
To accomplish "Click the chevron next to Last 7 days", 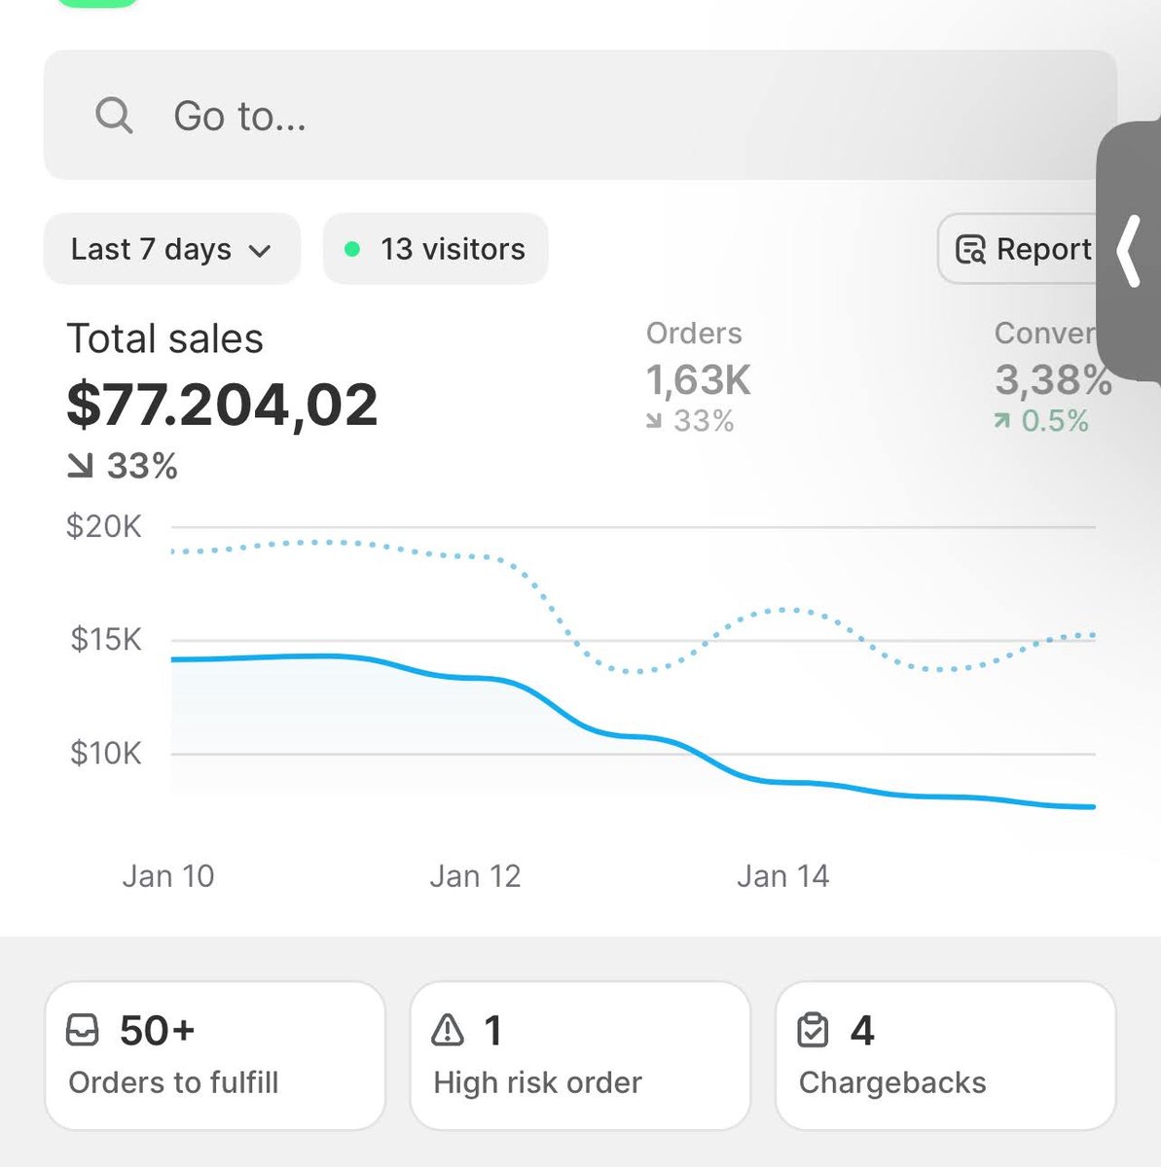I will pyautogui.click(x=259, y=251).
